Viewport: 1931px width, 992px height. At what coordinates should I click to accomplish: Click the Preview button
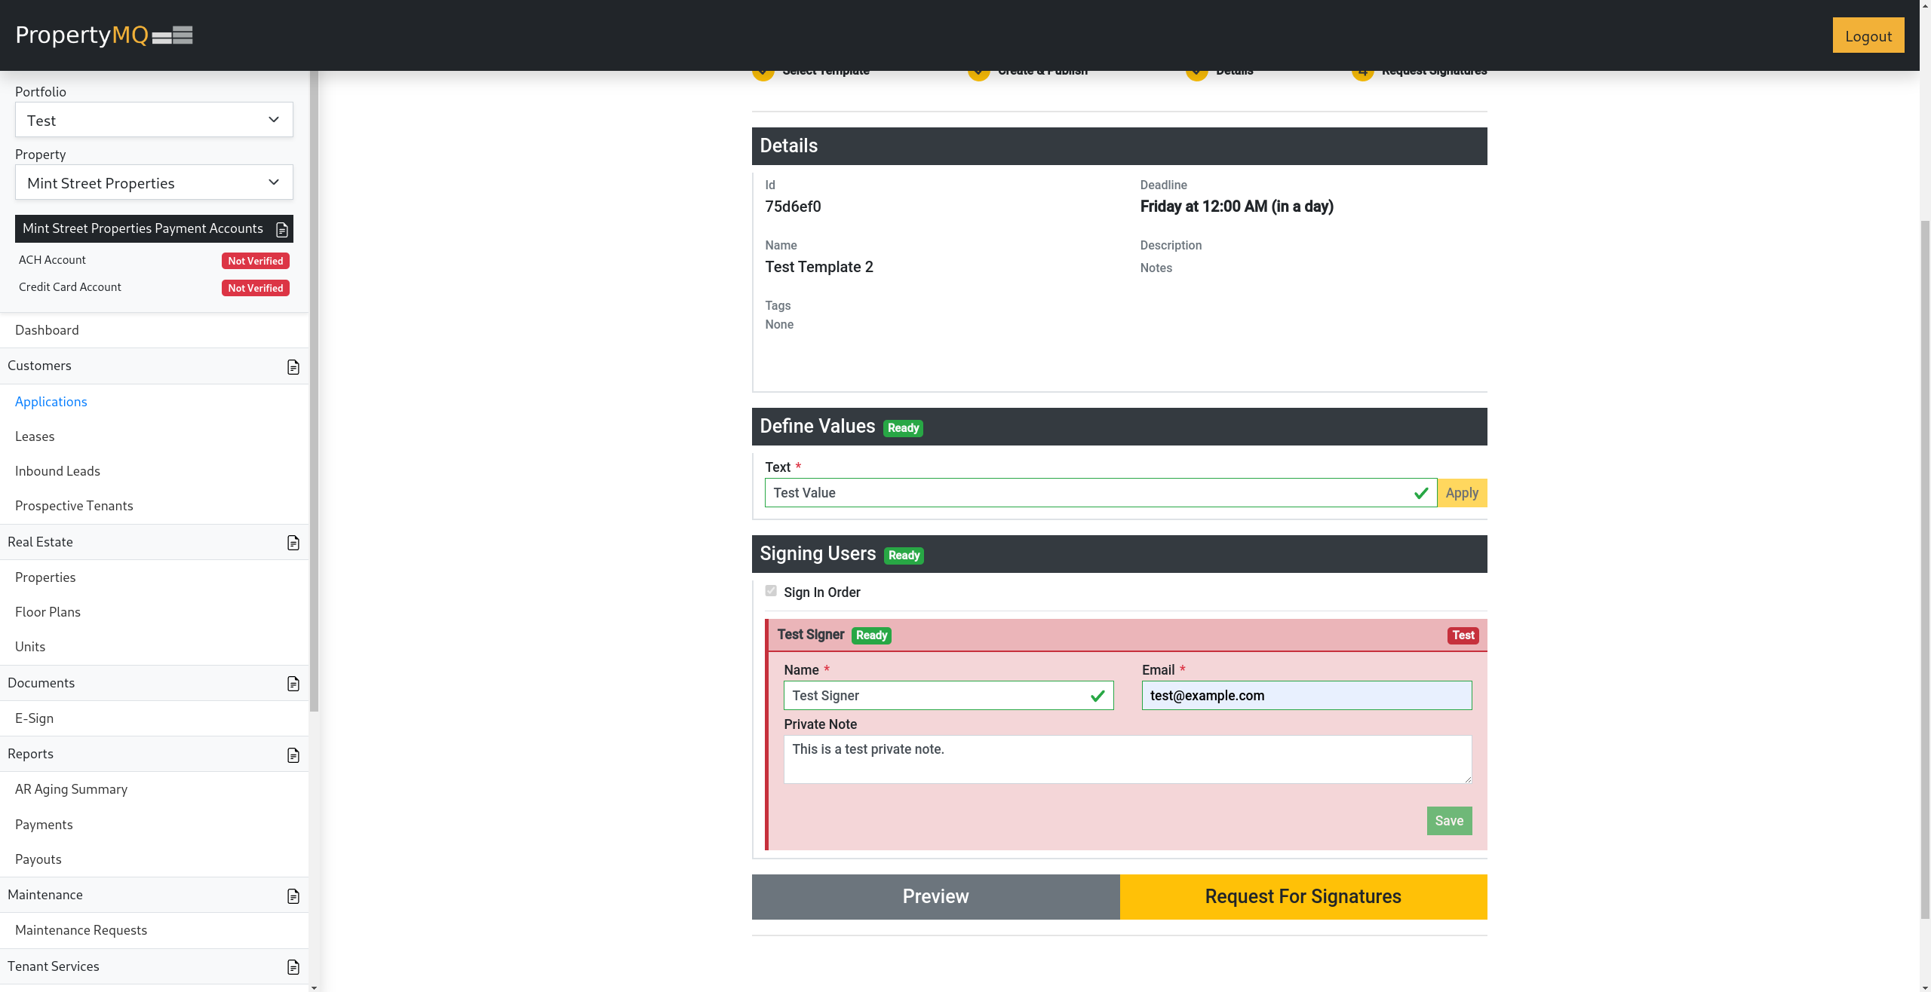(935, 896)
